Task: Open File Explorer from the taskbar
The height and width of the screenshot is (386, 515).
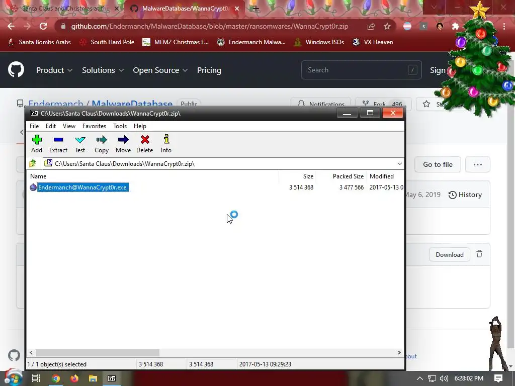Action: click(93, 378)
